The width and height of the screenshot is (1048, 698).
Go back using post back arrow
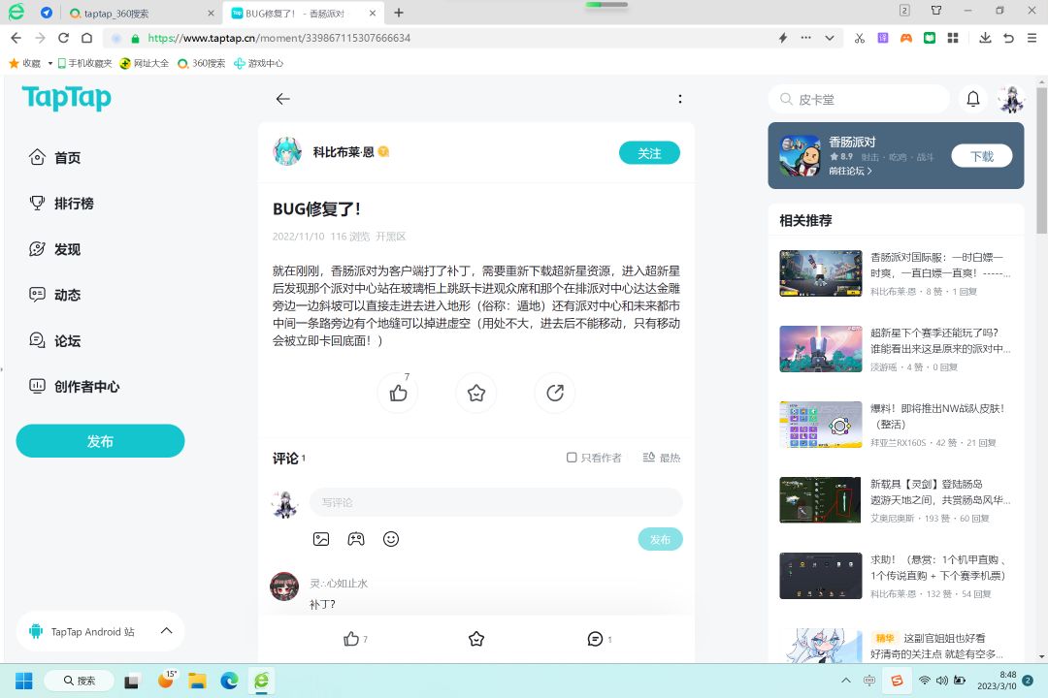point(282,99)
